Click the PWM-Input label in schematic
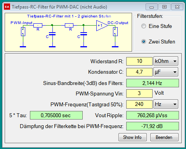This screenshot has width=186, height=149. click(x=21, y=23)
